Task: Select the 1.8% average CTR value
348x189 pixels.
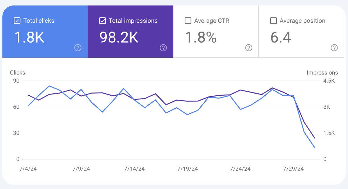Action: click(201, 37)
